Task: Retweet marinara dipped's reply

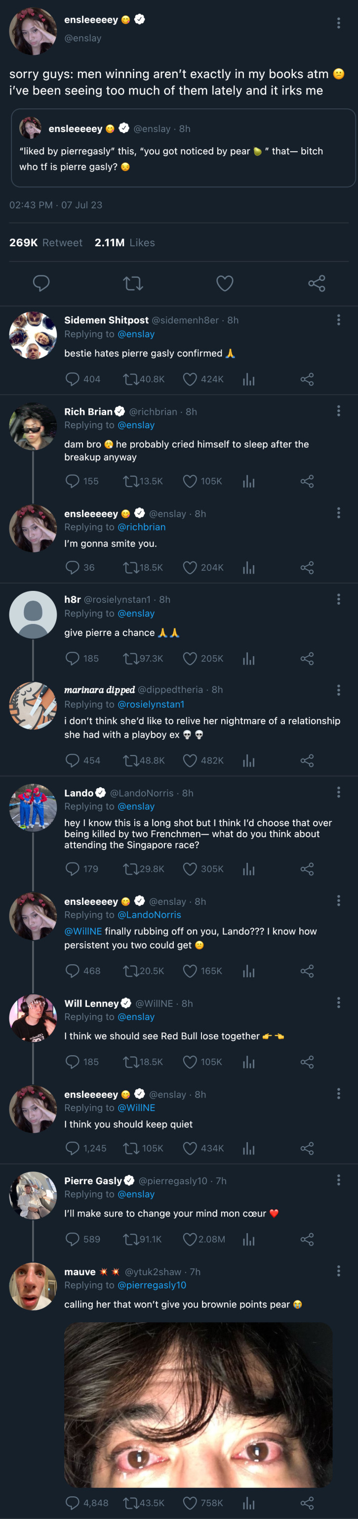Action: point(131,760)
